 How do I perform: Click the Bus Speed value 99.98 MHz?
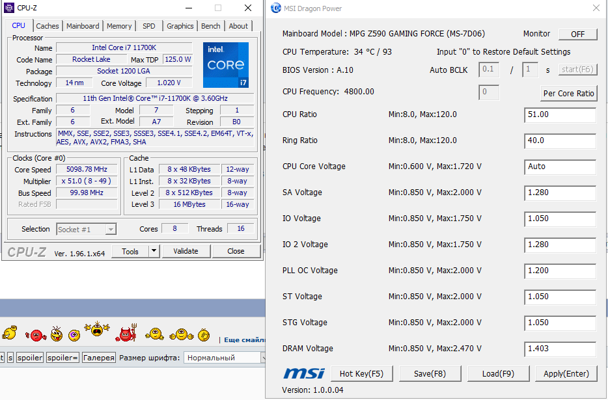pyautogui.click(x=87, y=193)
